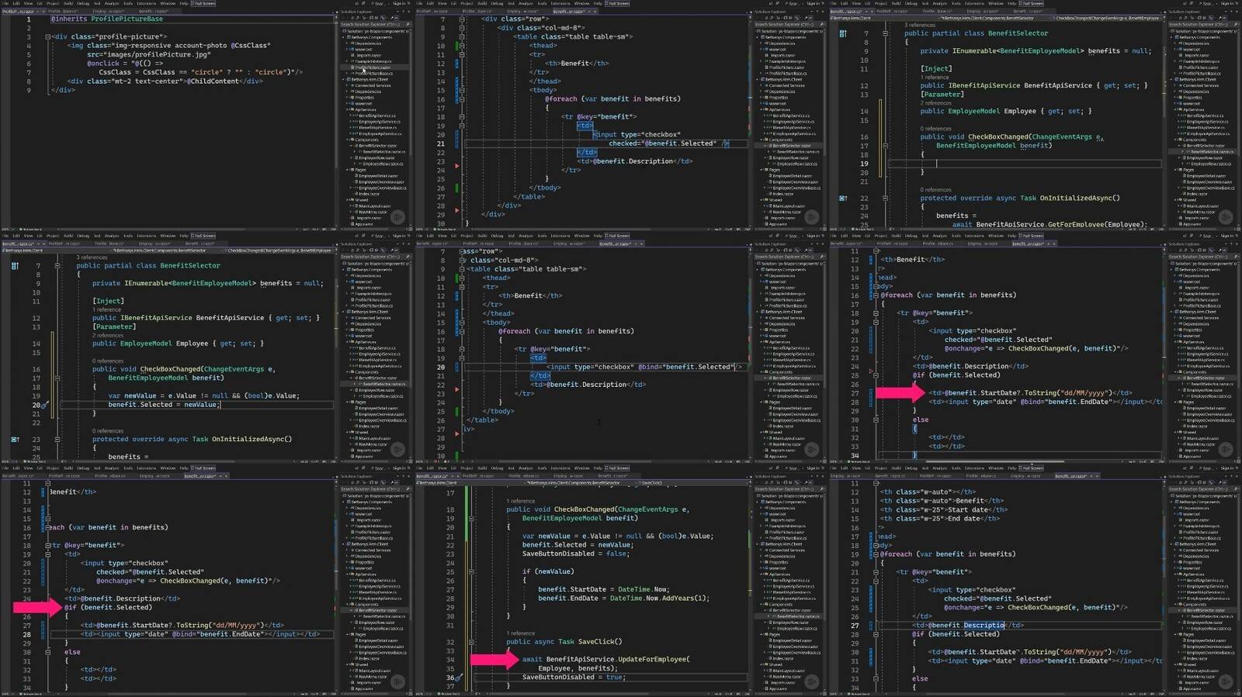Select MainLayout.razor in the <div class="row"> window tree
Viewport: 1242px width, 697px height.
click(789, 206)
